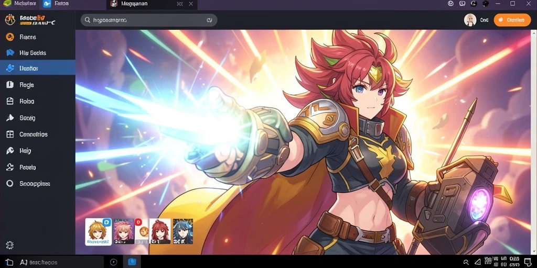Screen dimensions: 537x268
Task: Select the cookie item thumbnail
Action: tap(142, 231)
